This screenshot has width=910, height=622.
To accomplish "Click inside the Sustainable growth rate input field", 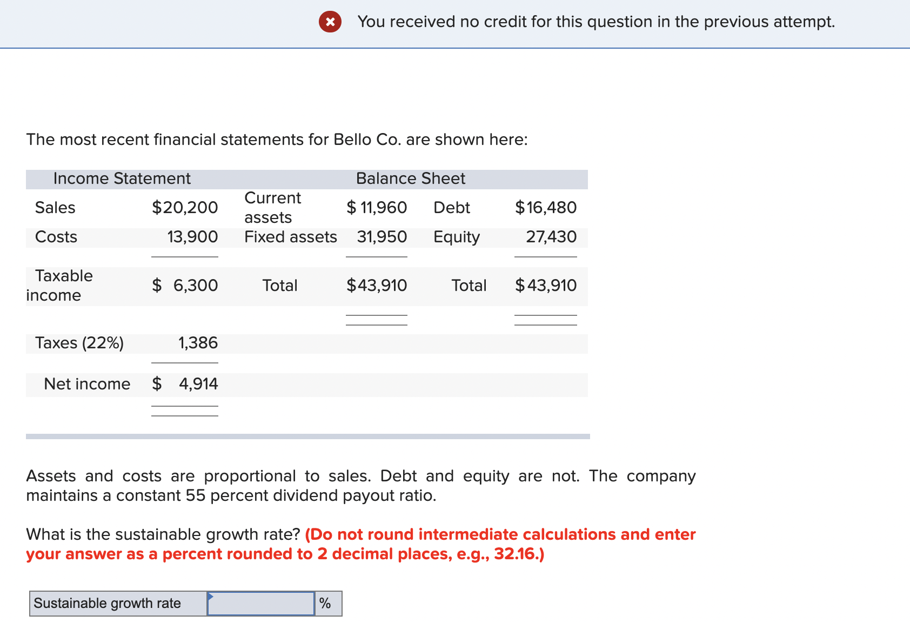I will click(x=261, y=603).
